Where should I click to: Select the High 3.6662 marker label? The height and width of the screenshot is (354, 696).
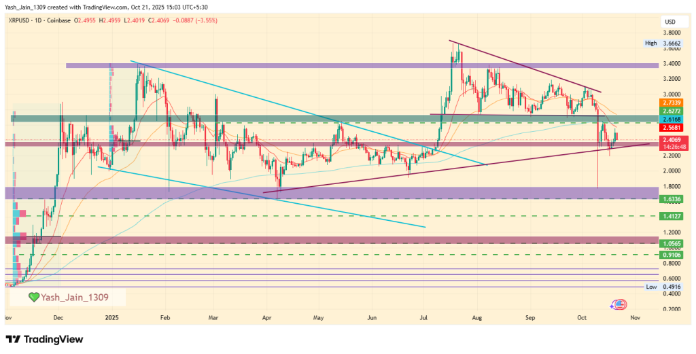(x=661, y=43)
